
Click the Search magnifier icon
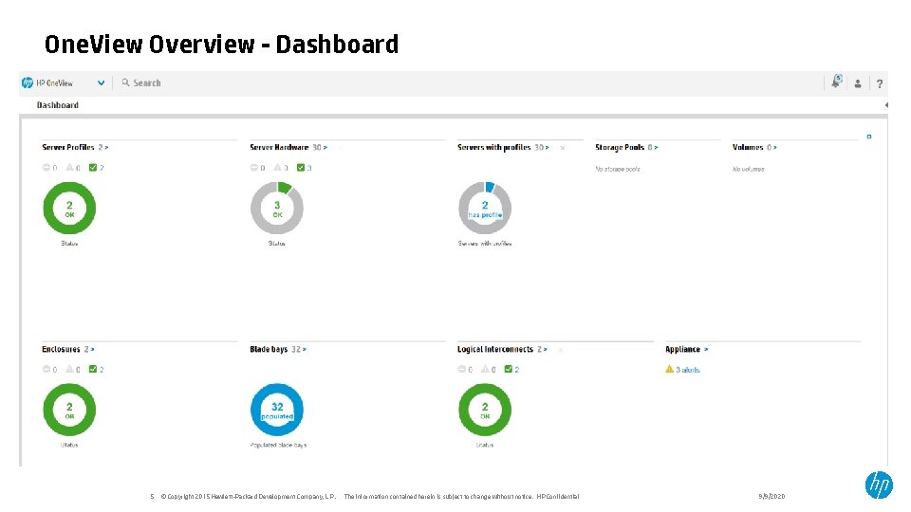point(125,82)
